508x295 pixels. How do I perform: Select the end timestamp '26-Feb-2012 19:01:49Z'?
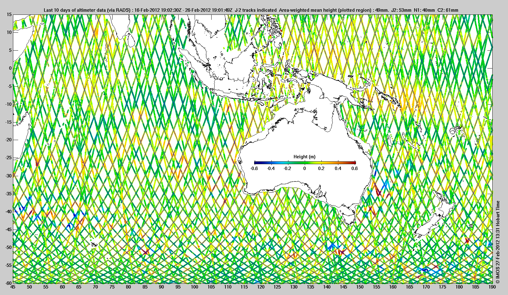(209, 10)
